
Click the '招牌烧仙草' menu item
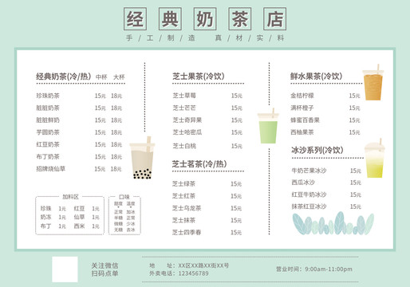click(x=51, y=169)
